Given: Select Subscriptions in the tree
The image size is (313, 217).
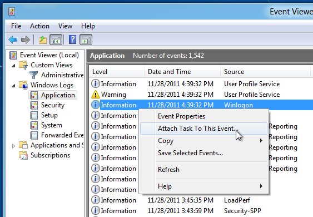Looking at the screenshot, I should click(x=50, y=155).
